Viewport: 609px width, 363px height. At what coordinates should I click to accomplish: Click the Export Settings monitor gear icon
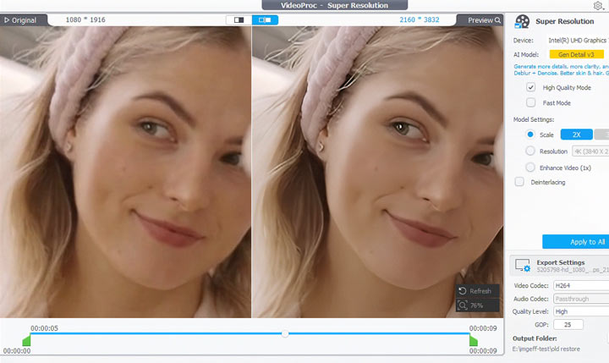coord(523,265)
